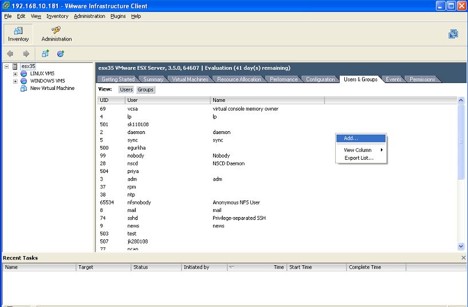468x307 pixels.
Task: Click the WINDOWS VMS resource pool icon
Action: click(24, 81)
